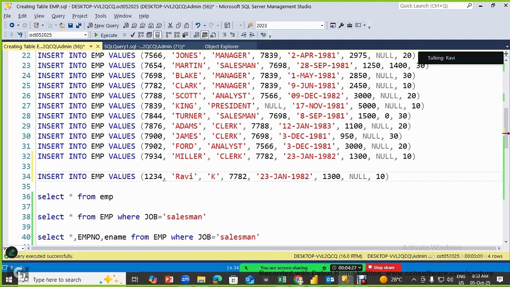The image size is (510, 287).
Task: Switch to Results to File mode
Action: pyautogui.click(x=213, y=35)
